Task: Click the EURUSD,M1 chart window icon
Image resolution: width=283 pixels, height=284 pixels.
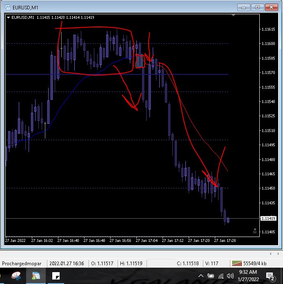Action: [8, 7]
